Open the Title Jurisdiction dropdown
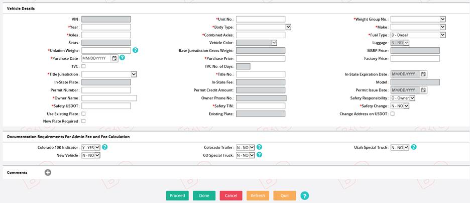The width and height of the screenshot is (470, 203). click(109, 74)
